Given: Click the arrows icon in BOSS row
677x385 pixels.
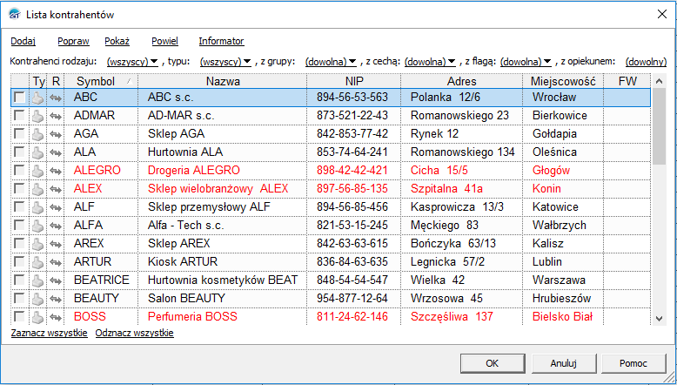Looking at the screenshot, I should tap(56, 317).
